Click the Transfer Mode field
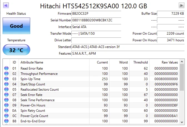The height and width of the screenshot is (127, 187). tap(96, 34)
